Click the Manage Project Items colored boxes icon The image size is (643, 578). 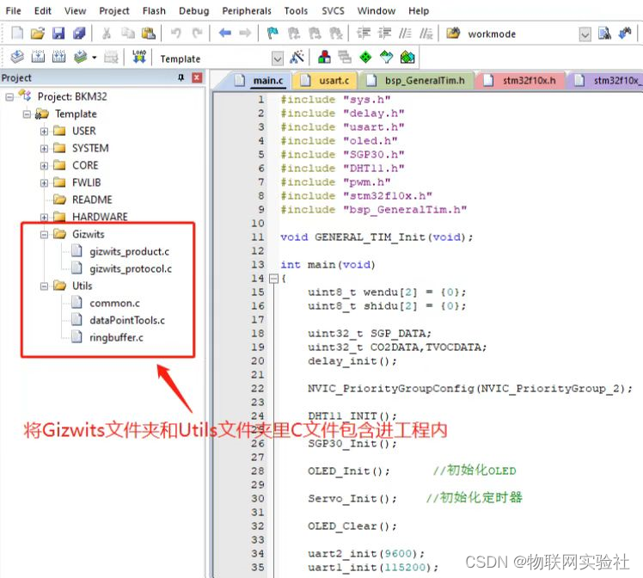[325, 58]
